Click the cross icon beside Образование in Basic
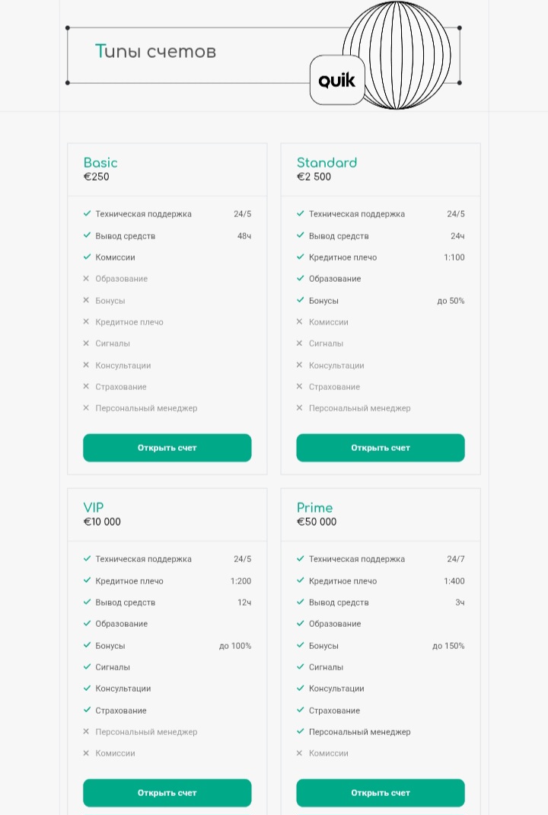This screenshot has width=548, height=815. pyautogui.click(x=86, y=279)
